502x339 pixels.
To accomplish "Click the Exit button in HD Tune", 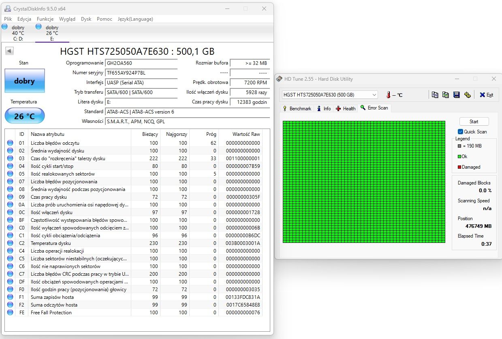I will pyautogui.click(x=486, y=95).
